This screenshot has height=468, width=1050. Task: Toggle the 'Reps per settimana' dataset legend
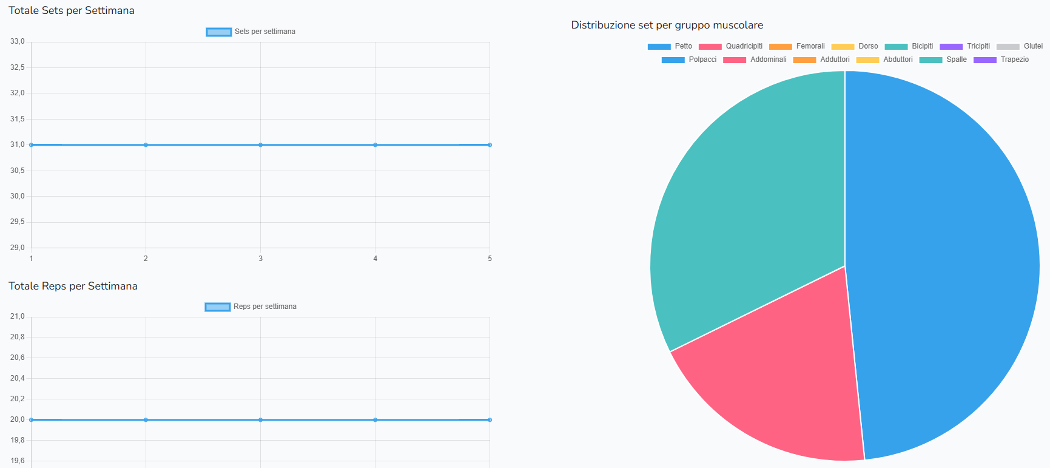[251, 307]
